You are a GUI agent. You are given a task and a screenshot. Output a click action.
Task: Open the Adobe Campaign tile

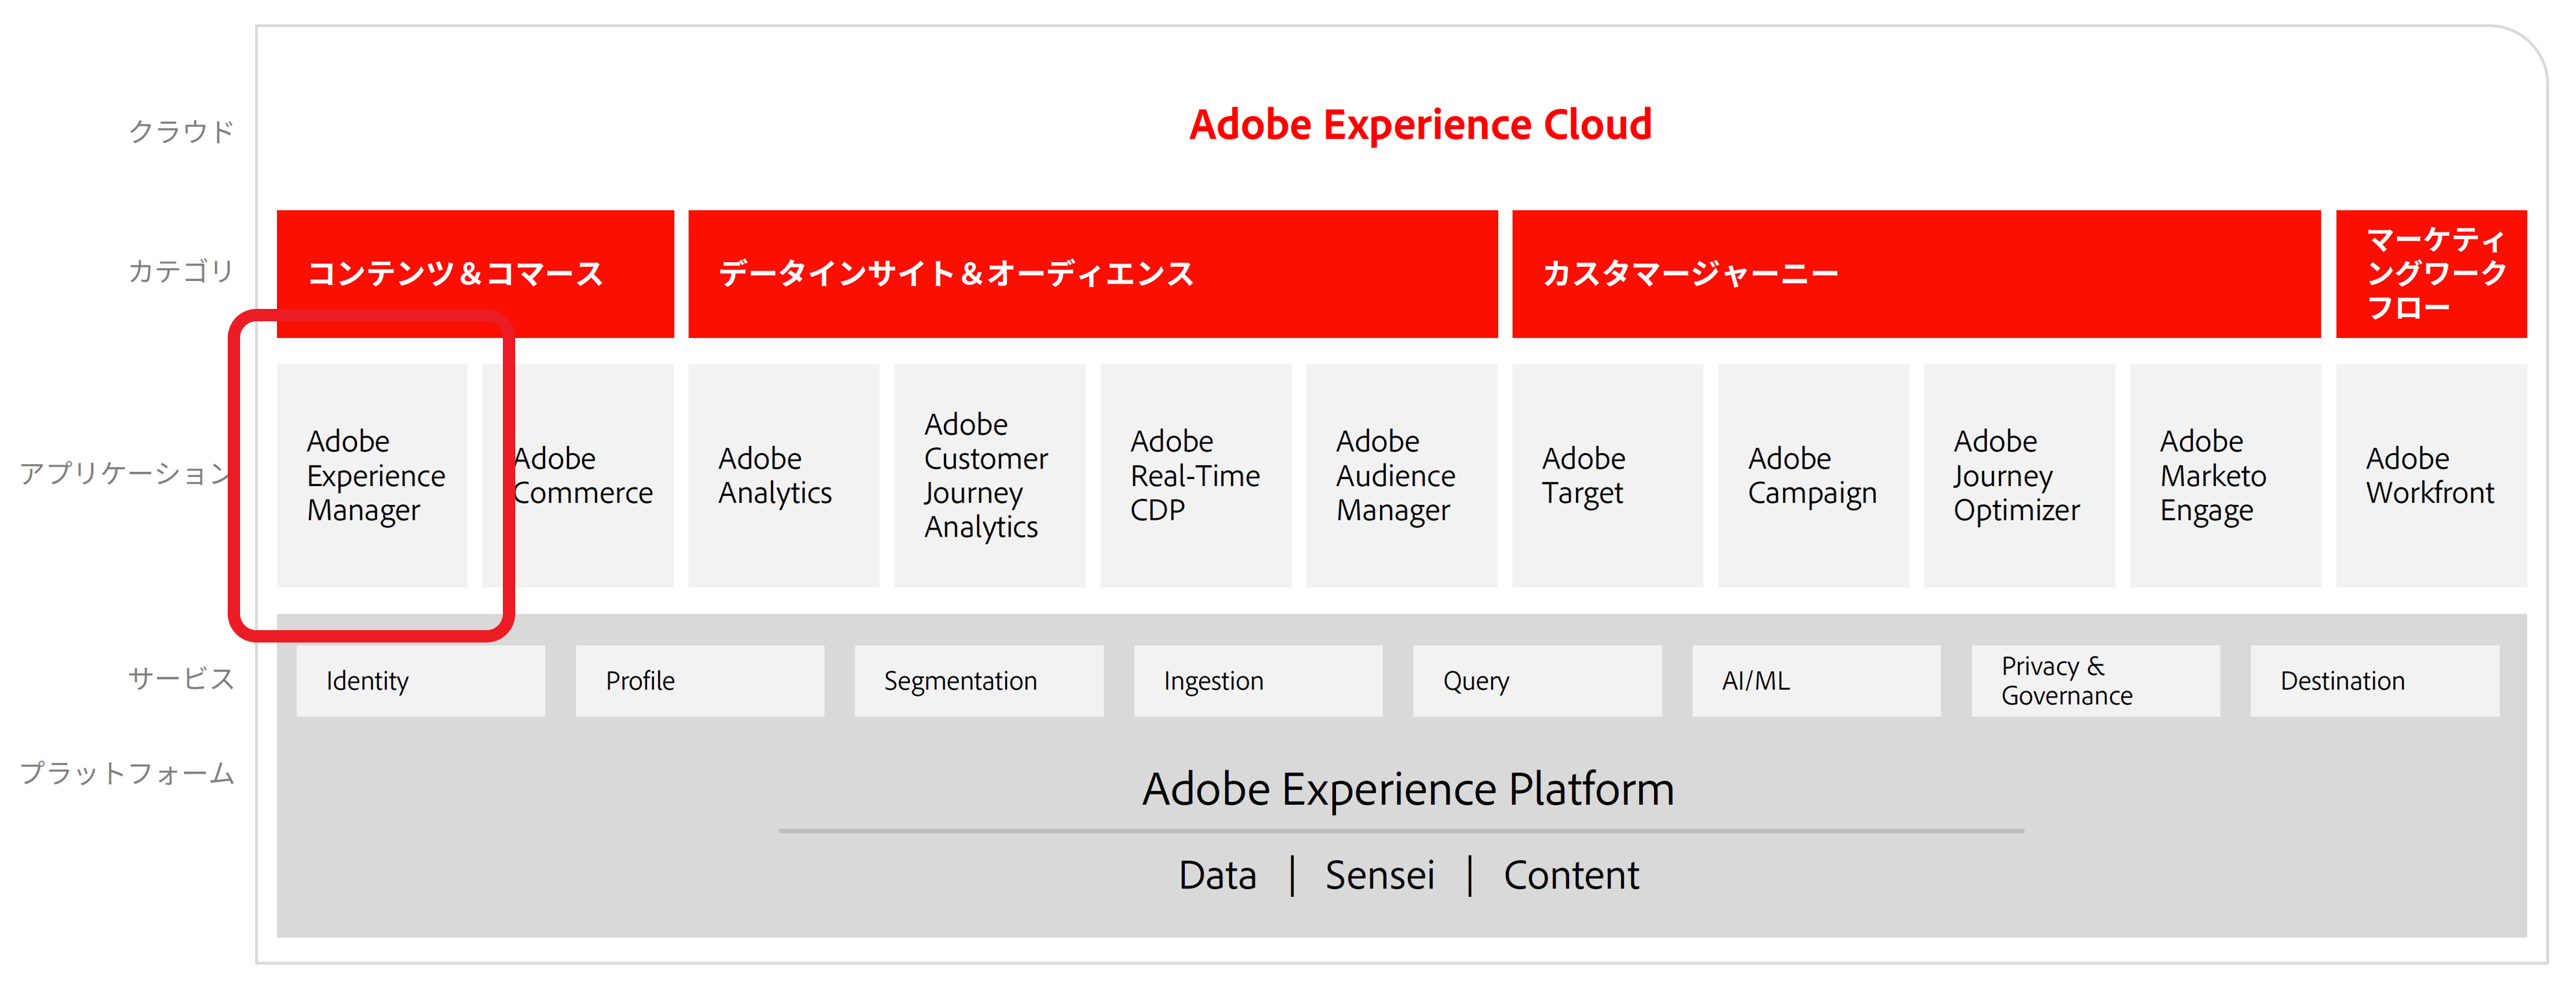[1814, 476]
